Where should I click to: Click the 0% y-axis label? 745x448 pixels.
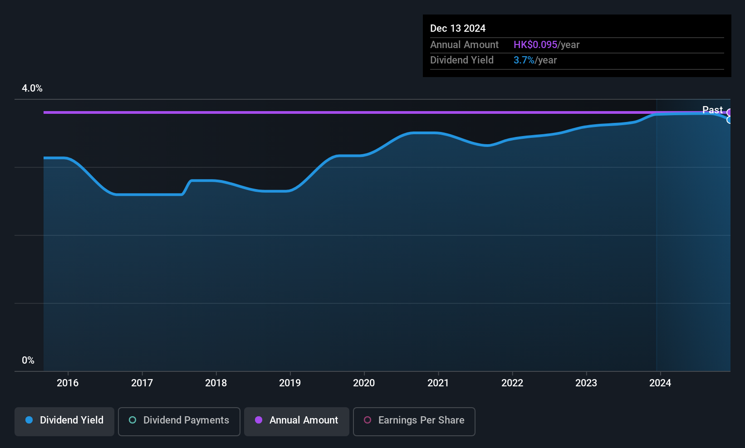[28, 360]
